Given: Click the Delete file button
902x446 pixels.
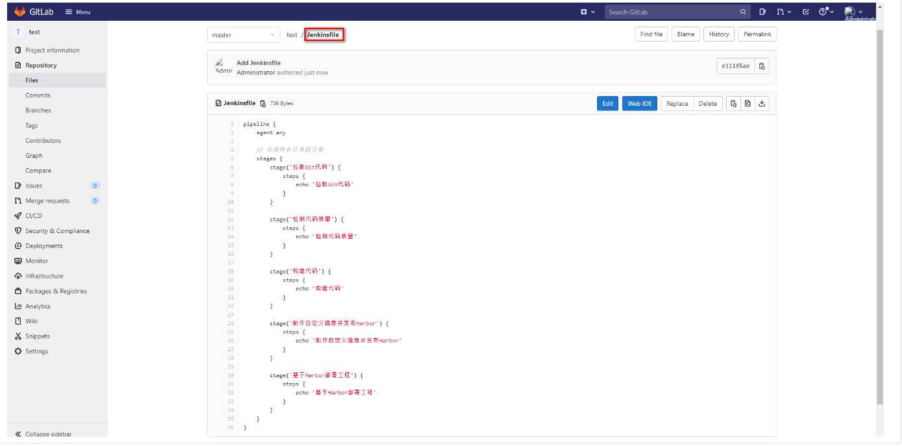Looking at the screenshot, I should pyautogui.click(x=708, y=104).
